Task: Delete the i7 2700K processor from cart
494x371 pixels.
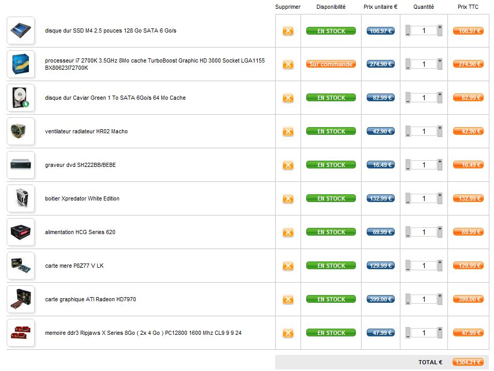Action: tap(288, 65)
